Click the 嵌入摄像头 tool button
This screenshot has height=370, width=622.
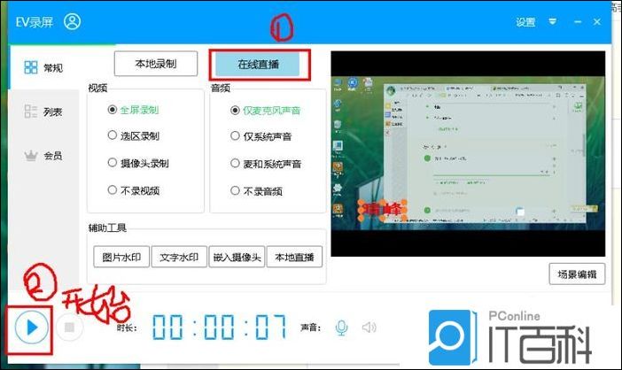(x=237, y=257)
